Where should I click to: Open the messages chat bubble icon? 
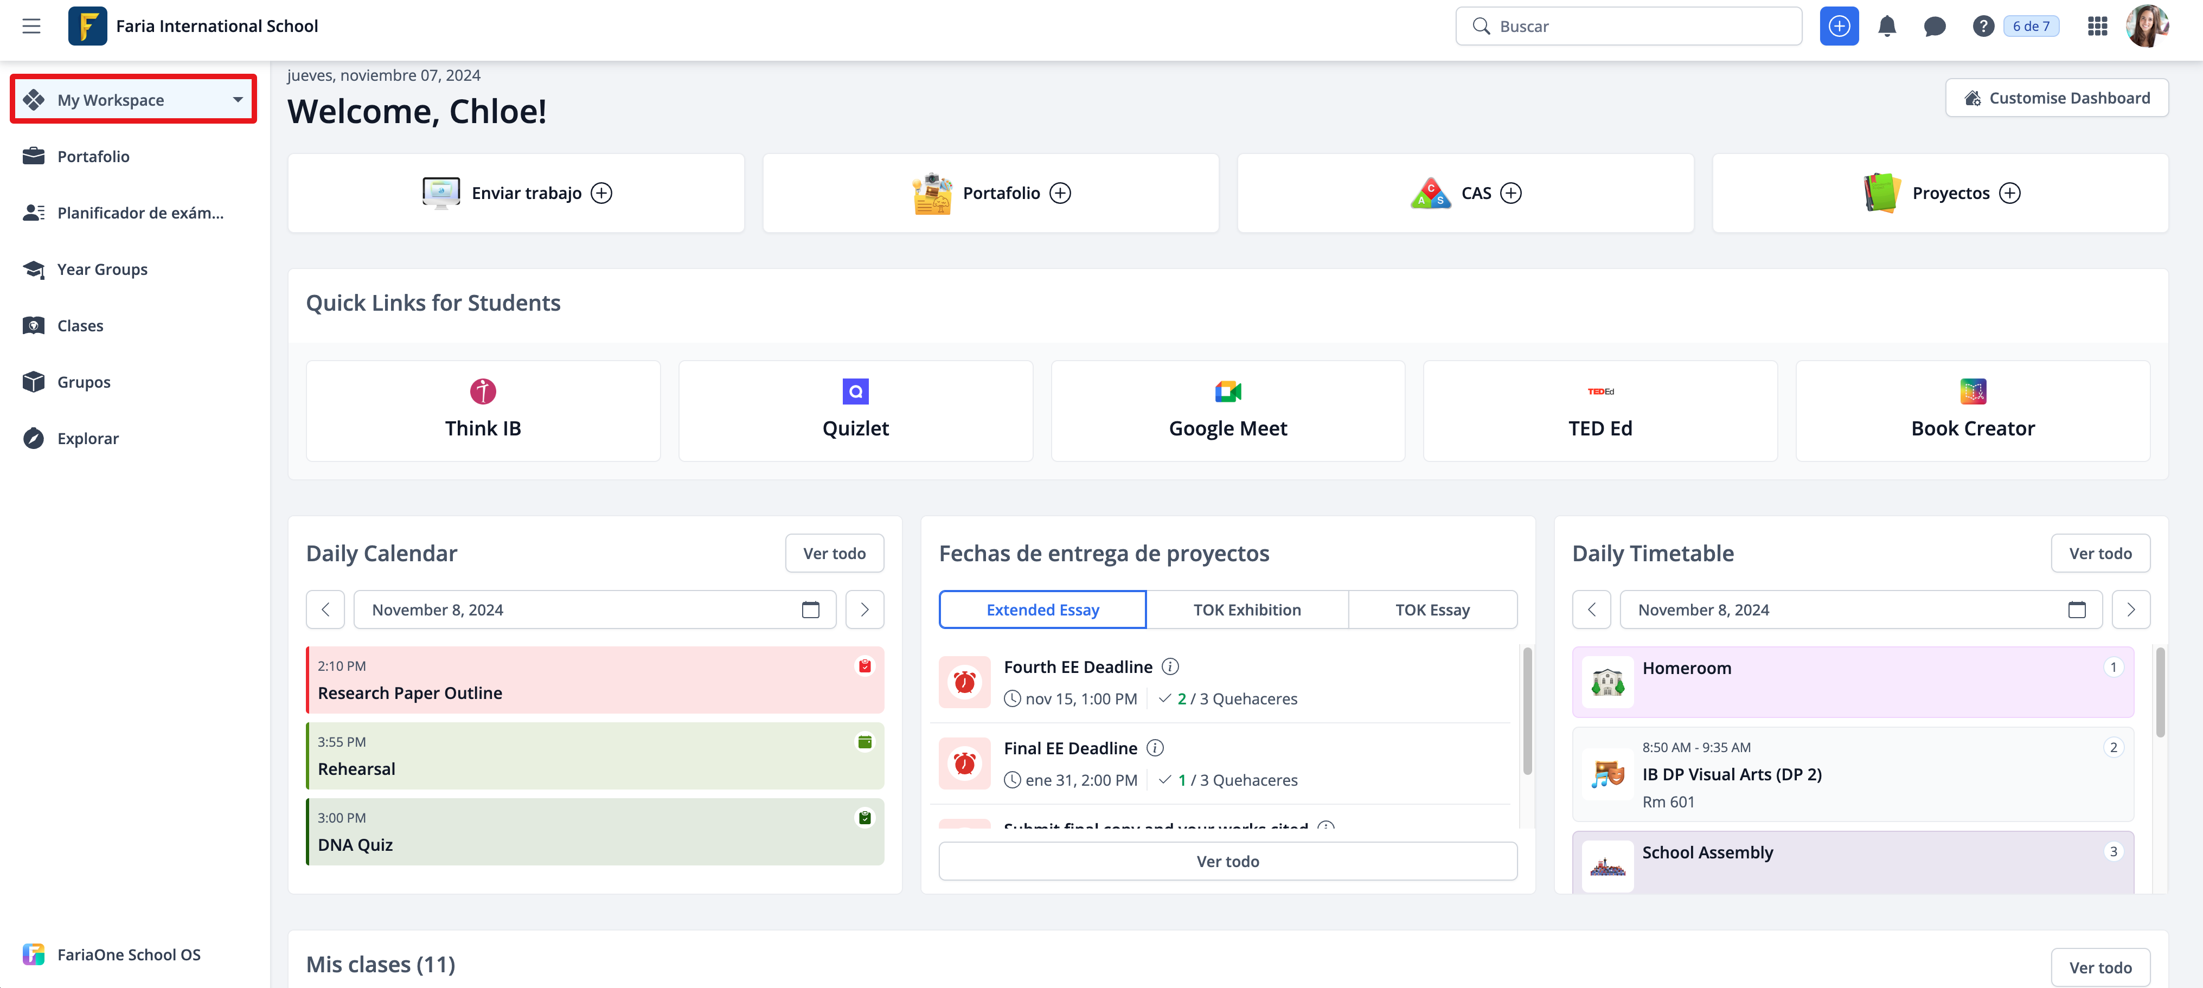(1935, 27)
